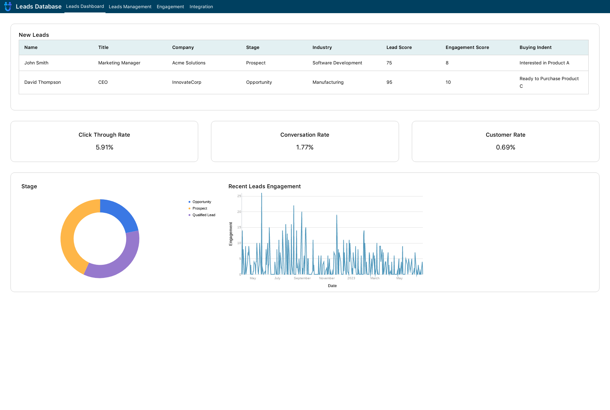Click the 1.77% rate value
The height and width of the screenshot is (410, 610).
pos(305,147)
